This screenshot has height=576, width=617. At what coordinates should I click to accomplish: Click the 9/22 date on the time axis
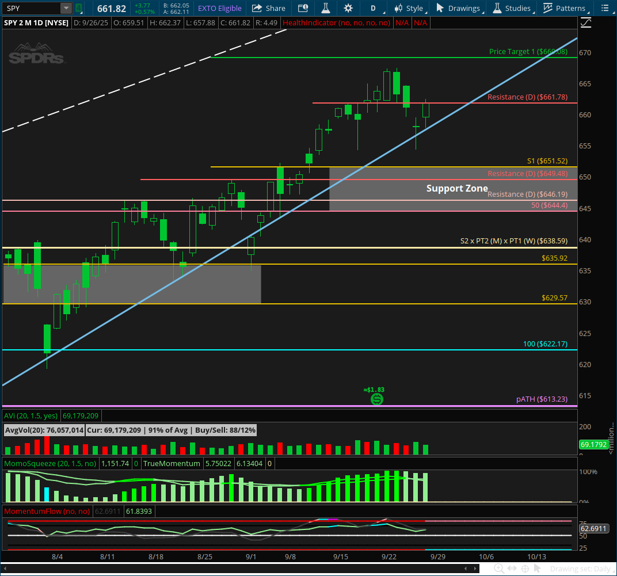click(x=389, y=556)
